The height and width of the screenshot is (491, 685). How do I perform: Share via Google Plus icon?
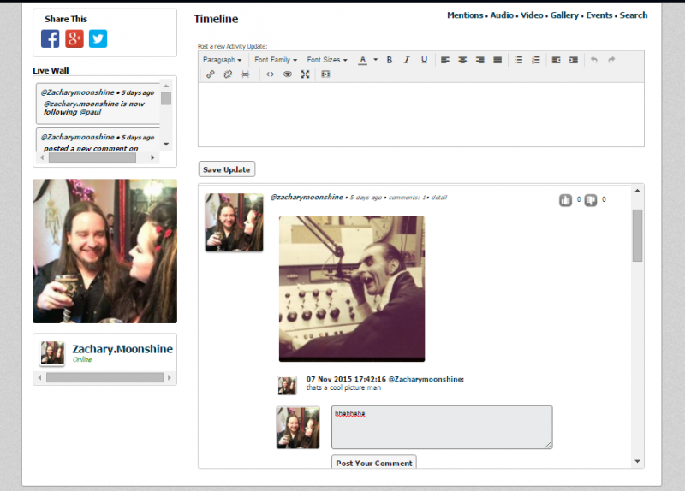point(74,38)
